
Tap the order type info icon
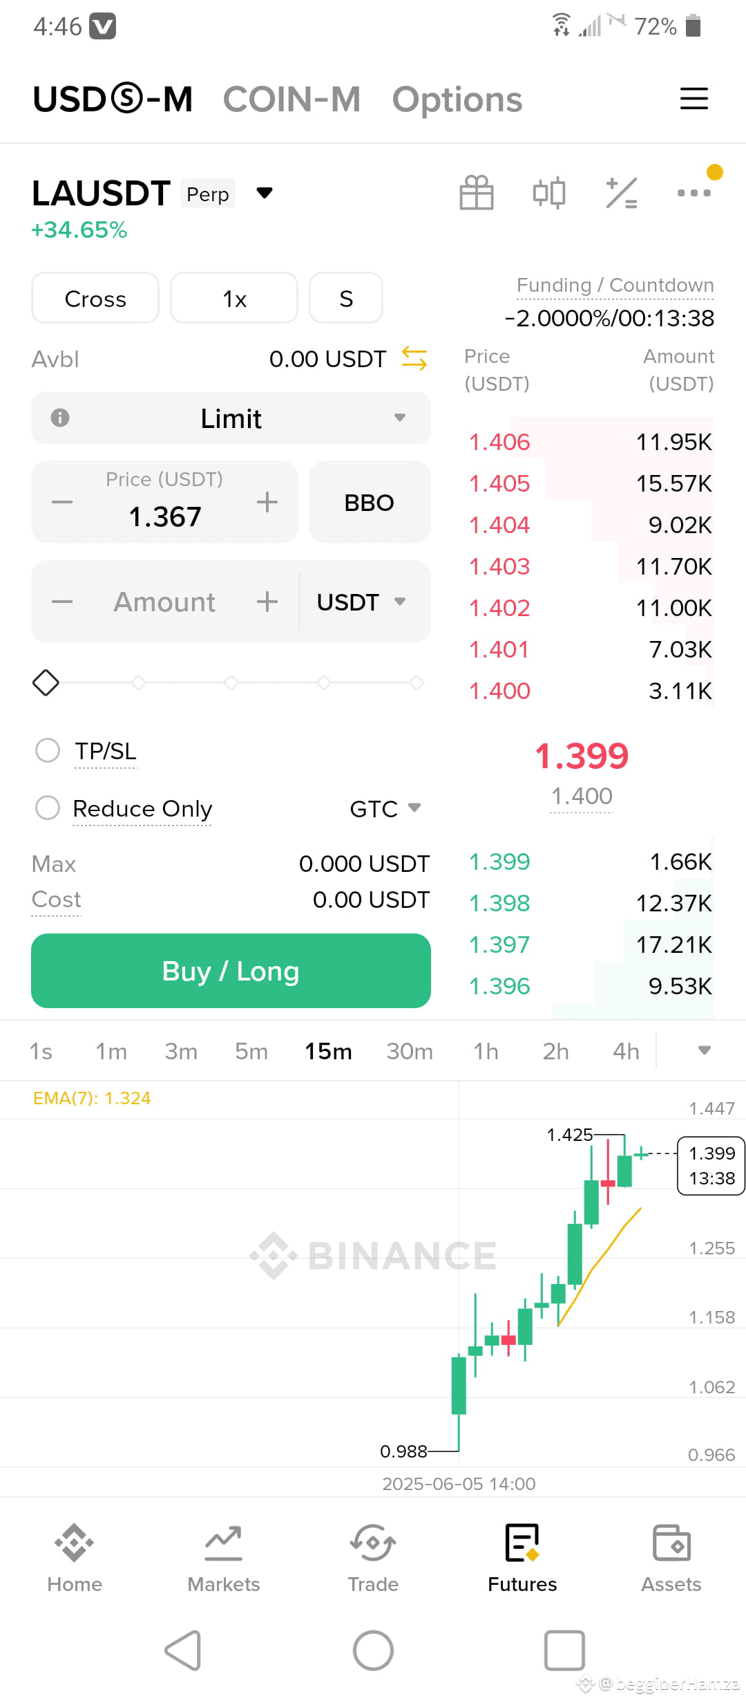coord(60,418)
